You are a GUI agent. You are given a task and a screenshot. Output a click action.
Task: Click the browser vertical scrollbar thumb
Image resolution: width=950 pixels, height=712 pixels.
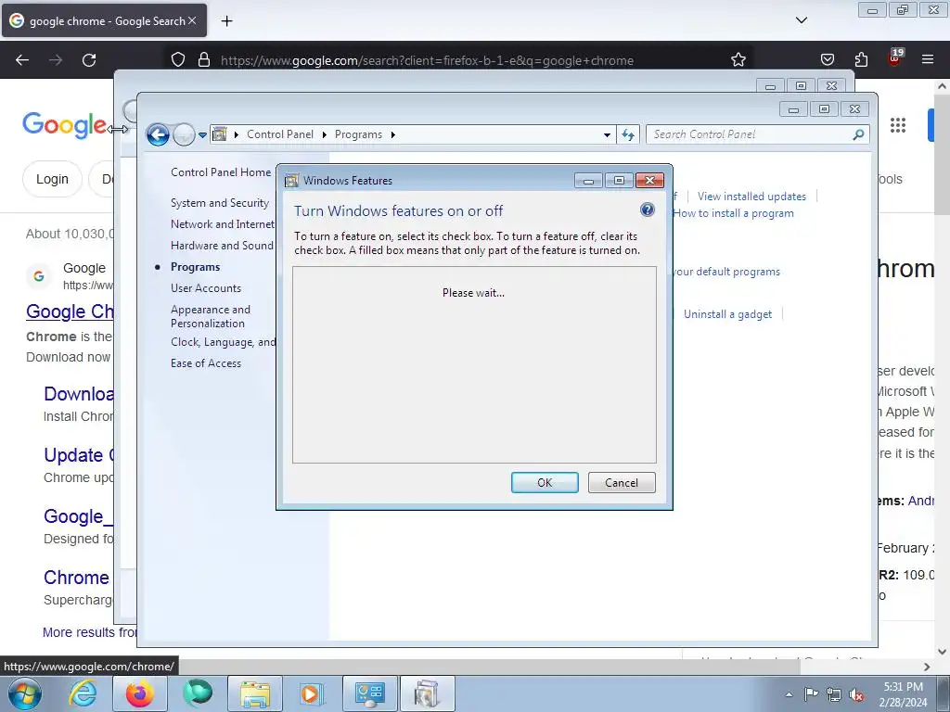point(942,153)
